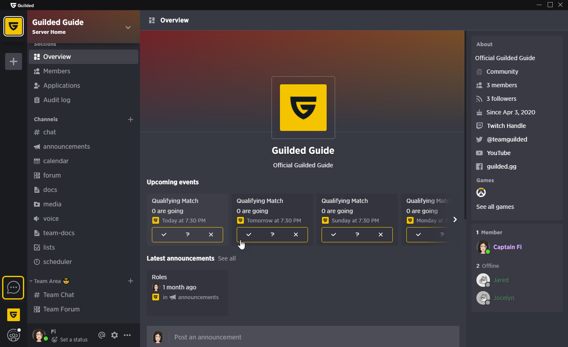Decline Today's Qualifying Match
568x347 pixels.
211,235
